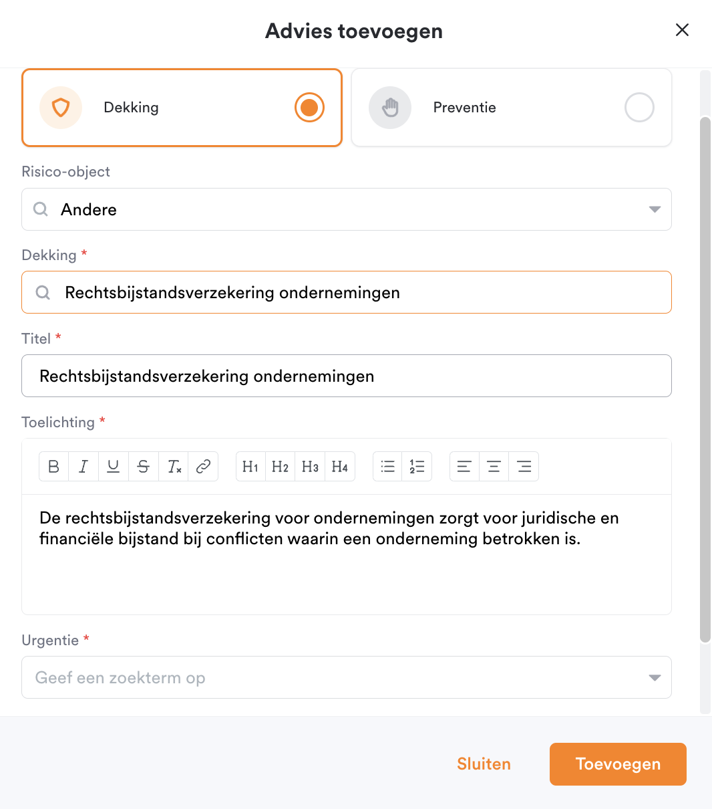Underline the selected text

[x=114, y=467]
